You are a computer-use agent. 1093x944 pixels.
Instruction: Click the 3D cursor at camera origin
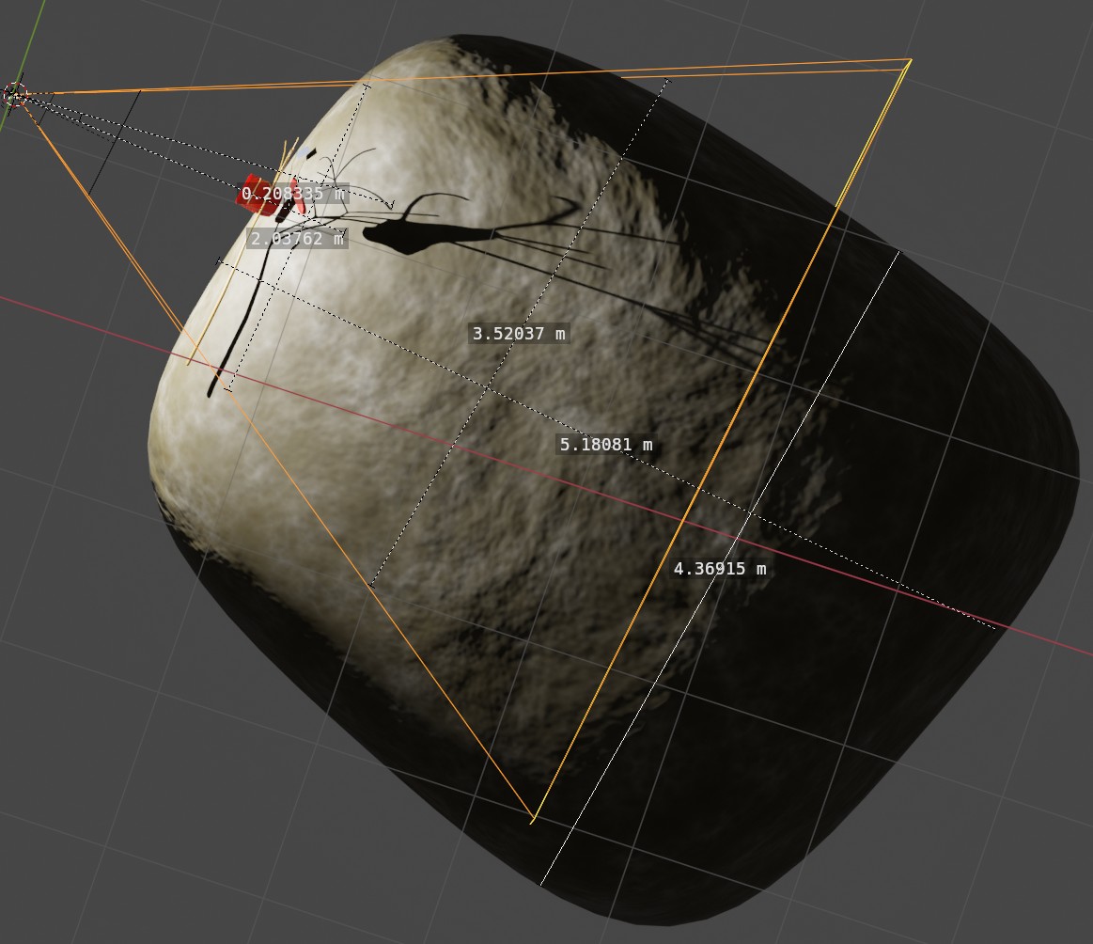coord(14,95)
